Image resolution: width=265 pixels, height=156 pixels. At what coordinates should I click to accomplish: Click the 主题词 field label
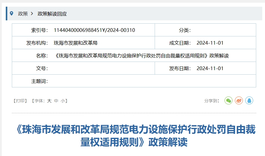(x=40, y=81)
